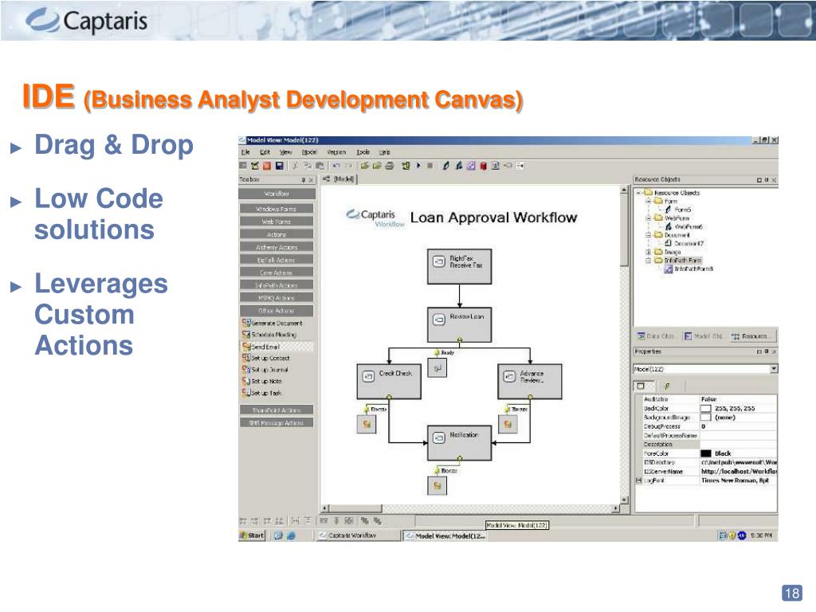The height and width of the screenshot is (612, 816).
Task: Expand the Image folder node
Action: (649, 252)
